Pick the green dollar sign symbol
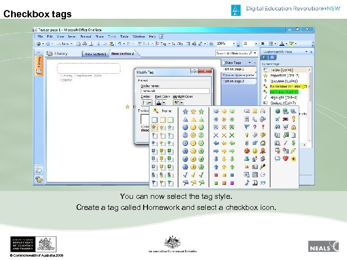 pyautogui.click(x=294, y=143)
